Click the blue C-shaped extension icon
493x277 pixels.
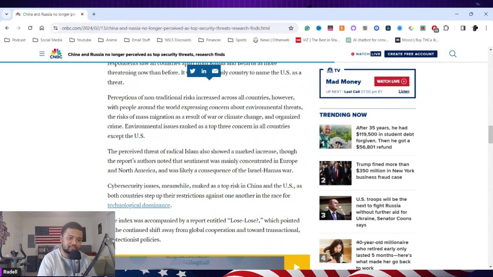[399, 28]
